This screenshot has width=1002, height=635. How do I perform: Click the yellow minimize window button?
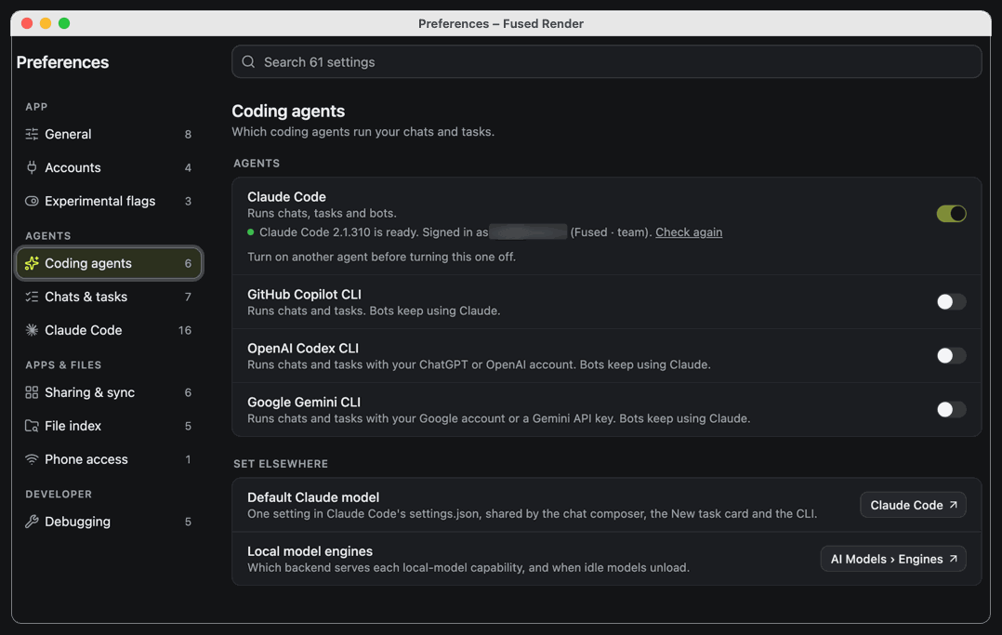pos(46,23)
